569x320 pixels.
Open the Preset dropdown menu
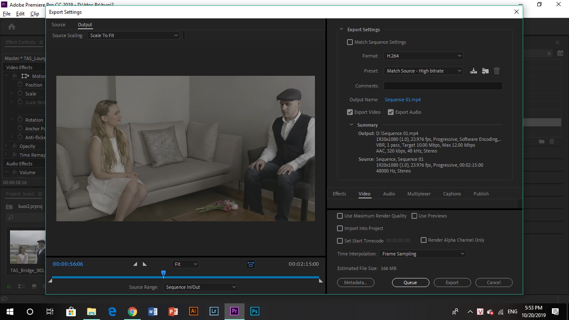(424, 71)
